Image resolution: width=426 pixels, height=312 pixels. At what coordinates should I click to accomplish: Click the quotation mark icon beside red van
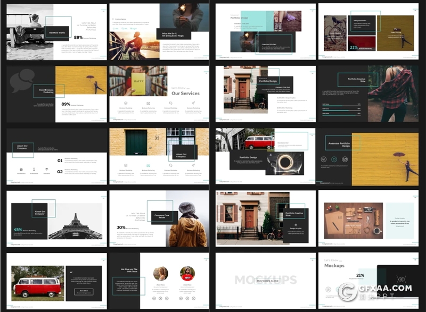(x=71, y=273)
